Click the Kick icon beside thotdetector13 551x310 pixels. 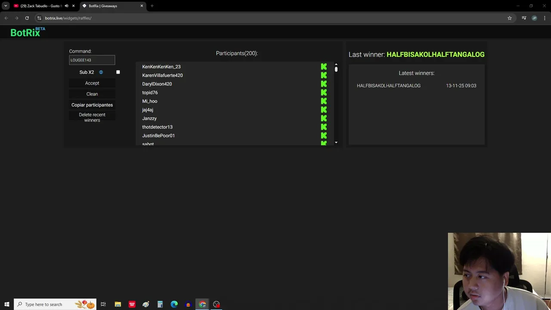[324, 127]
